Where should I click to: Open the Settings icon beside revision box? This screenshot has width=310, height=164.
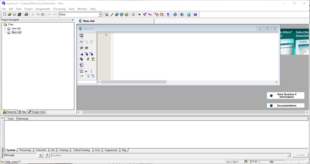click(x=107, y=15)
